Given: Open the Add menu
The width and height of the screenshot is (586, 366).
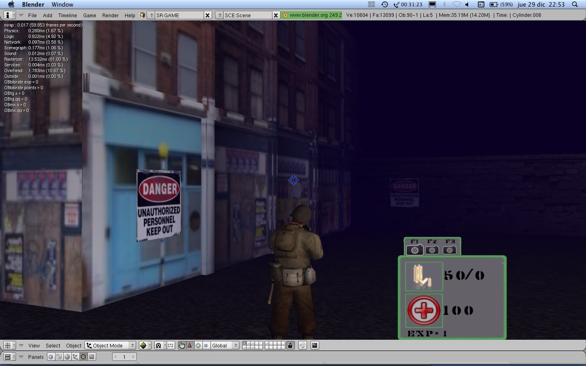Looking at the screenshot, I should click(47, 15).
